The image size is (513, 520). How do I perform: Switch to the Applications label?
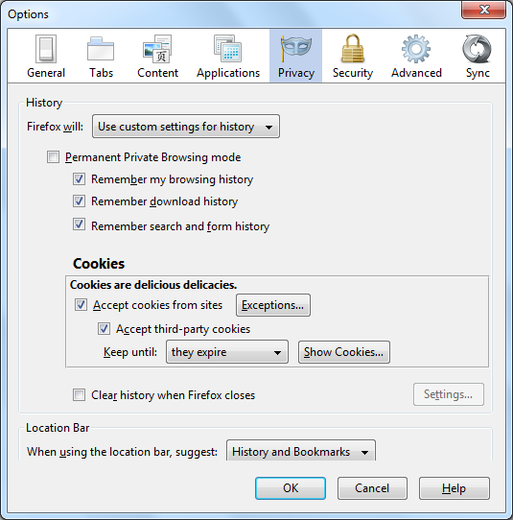pos(228,73)
